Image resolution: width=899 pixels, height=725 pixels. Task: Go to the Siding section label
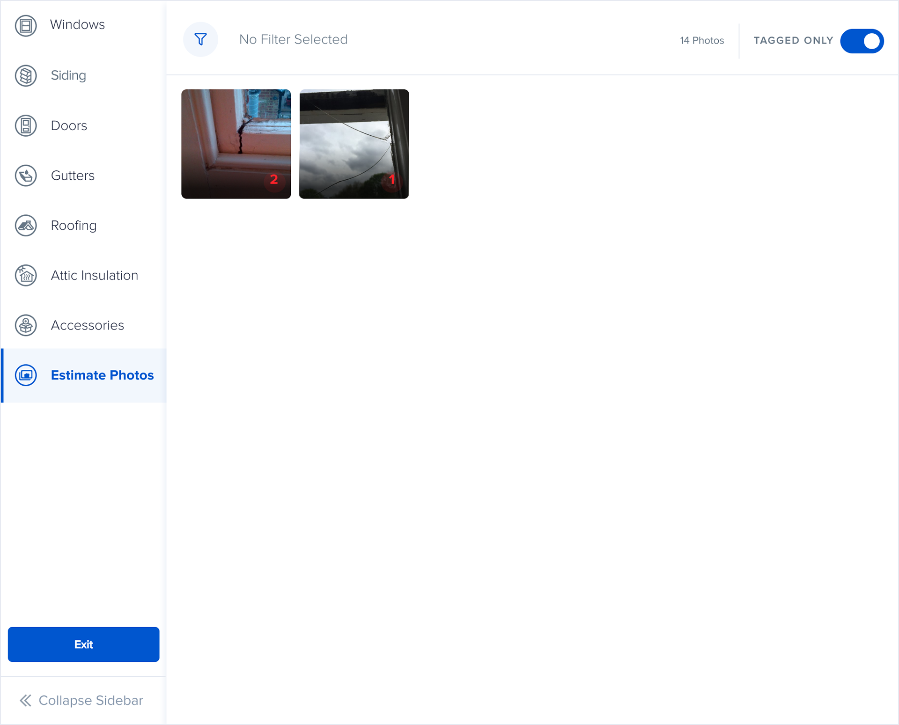coord(68,75)
